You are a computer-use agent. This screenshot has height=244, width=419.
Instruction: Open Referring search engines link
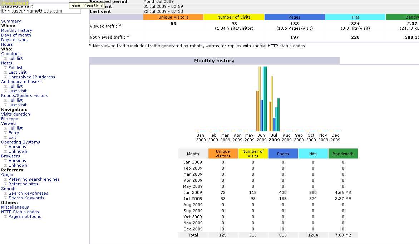34,180
